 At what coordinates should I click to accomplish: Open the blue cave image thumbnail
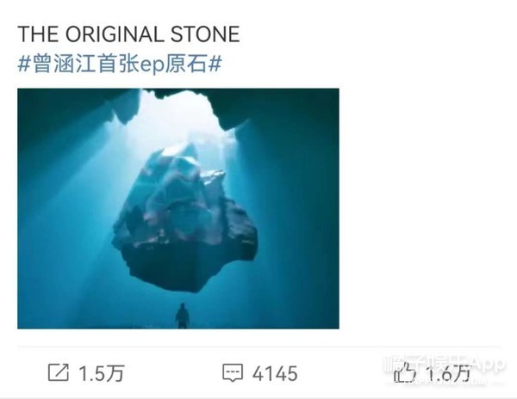pyautogui.click(x=178, y=209)
